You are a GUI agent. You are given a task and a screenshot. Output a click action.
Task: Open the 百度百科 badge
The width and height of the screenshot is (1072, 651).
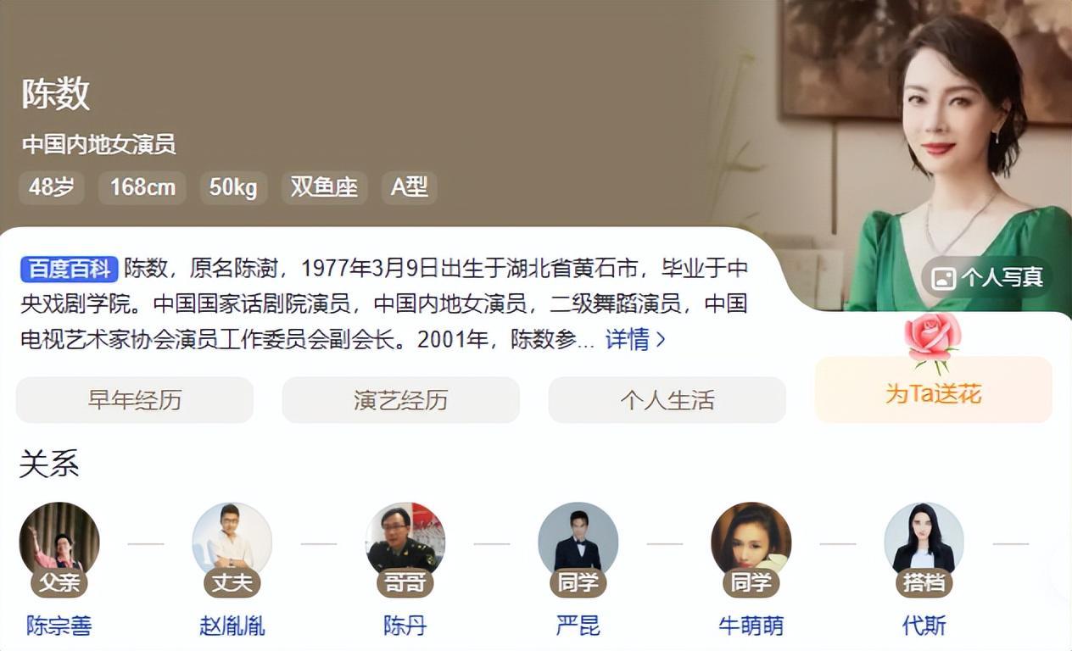(x=69, y=270)
